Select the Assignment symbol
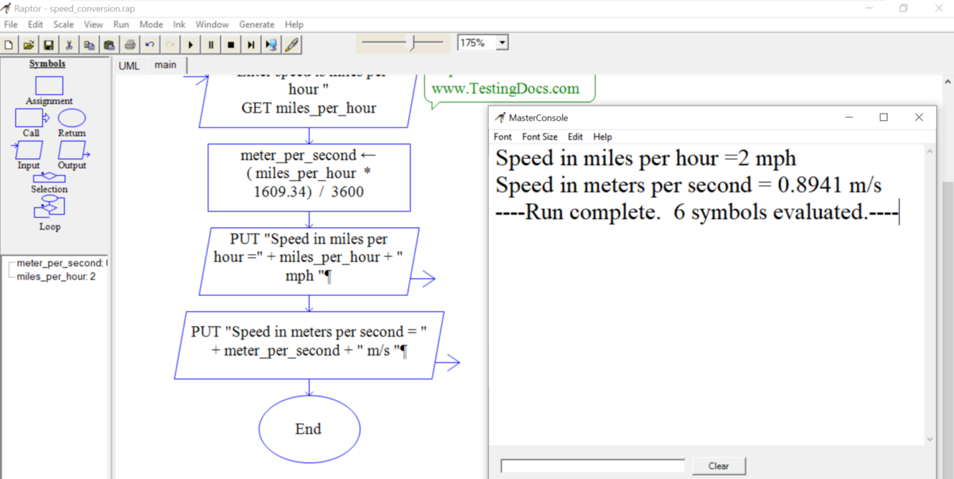 [48, 85]
